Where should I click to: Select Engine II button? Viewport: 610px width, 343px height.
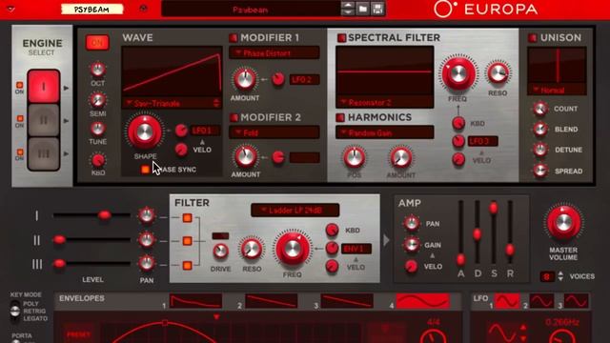coord(44,120)
